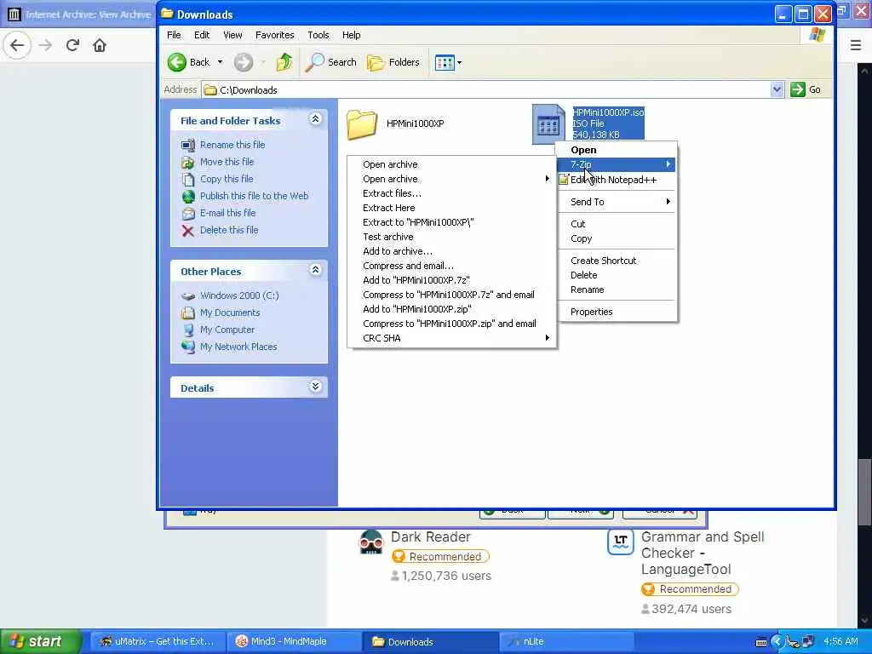Select Open in the context menu
872x654 pixels.
click(618, 150)
